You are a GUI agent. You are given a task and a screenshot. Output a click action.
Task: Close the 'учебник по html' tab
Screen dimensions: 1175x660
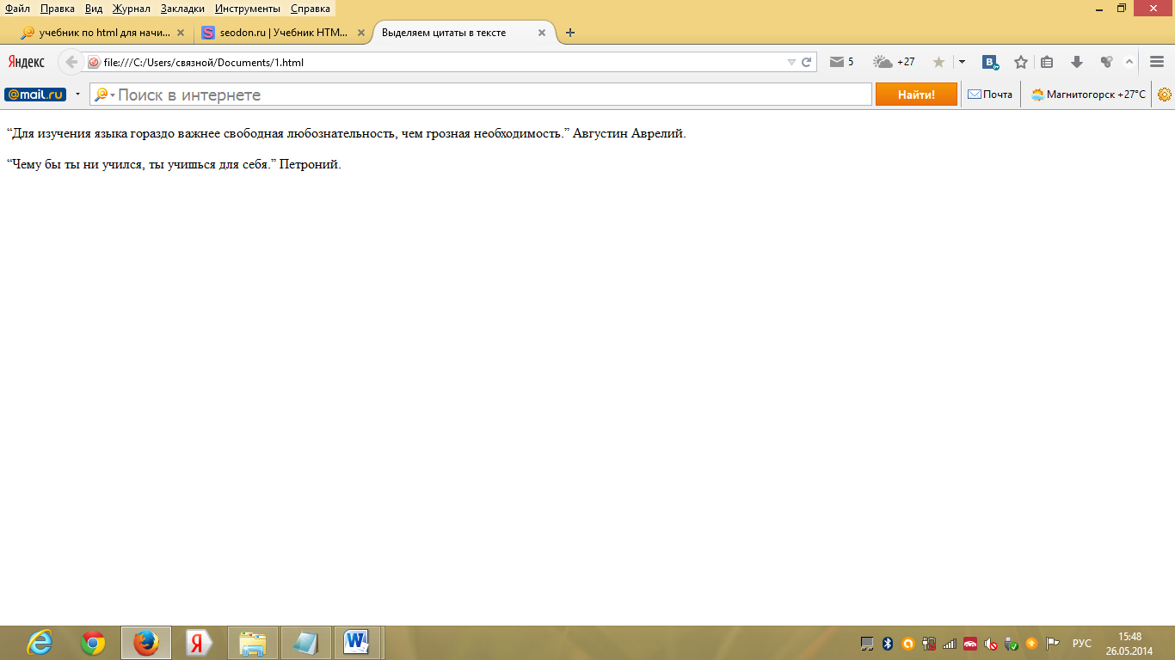(x=181, y=33)
